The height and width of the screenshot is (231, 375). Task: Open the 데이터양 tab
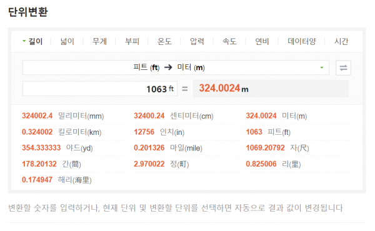click(x=302, y=41)
